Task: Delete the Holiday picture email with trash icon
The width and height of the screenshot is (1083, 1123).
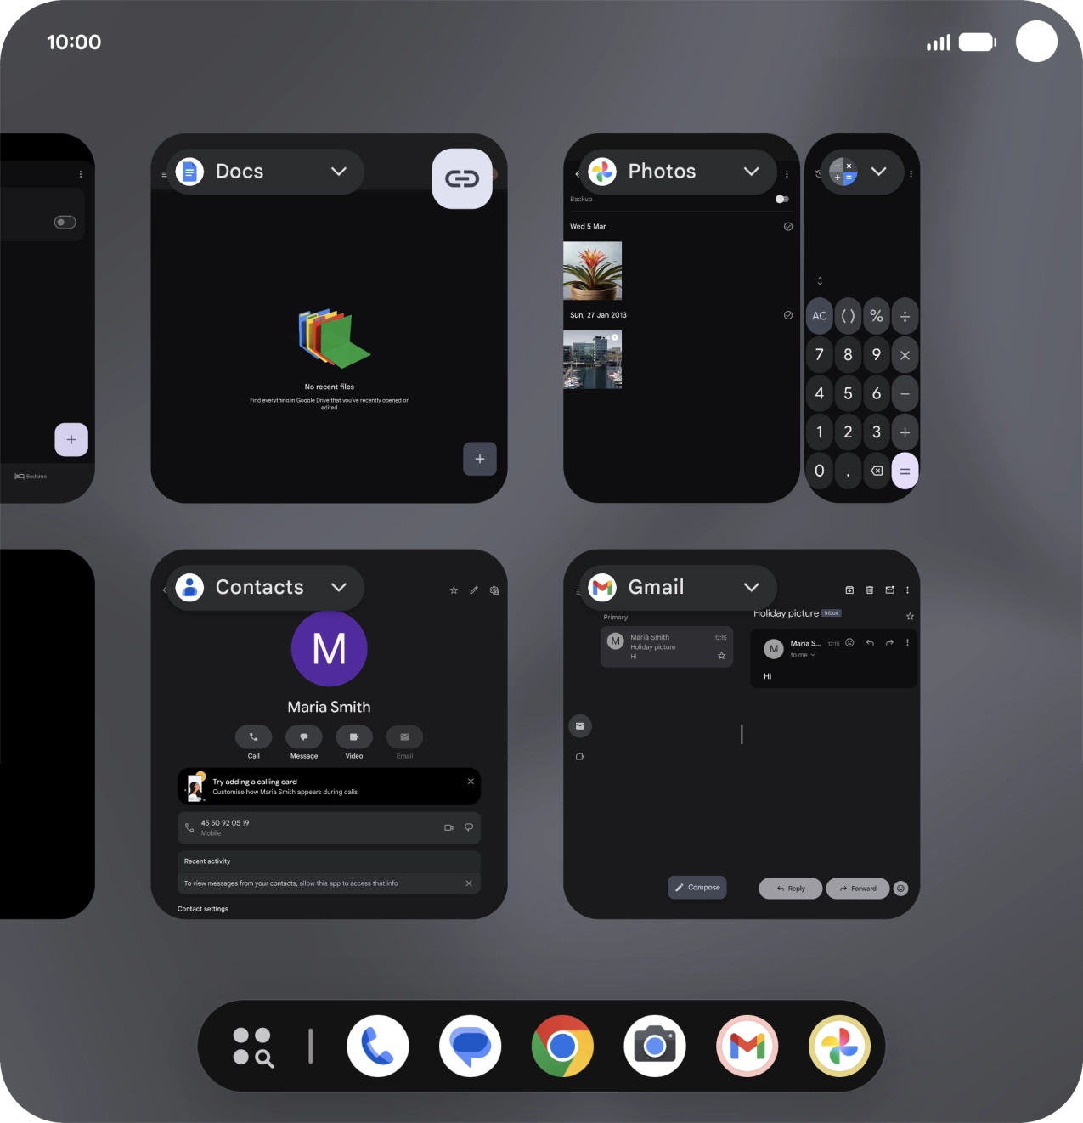Action: 869,589
